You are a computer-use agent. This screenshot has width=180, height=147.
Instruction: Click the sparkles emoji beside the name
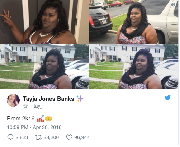pyautogui.click(x=80, y=99)
